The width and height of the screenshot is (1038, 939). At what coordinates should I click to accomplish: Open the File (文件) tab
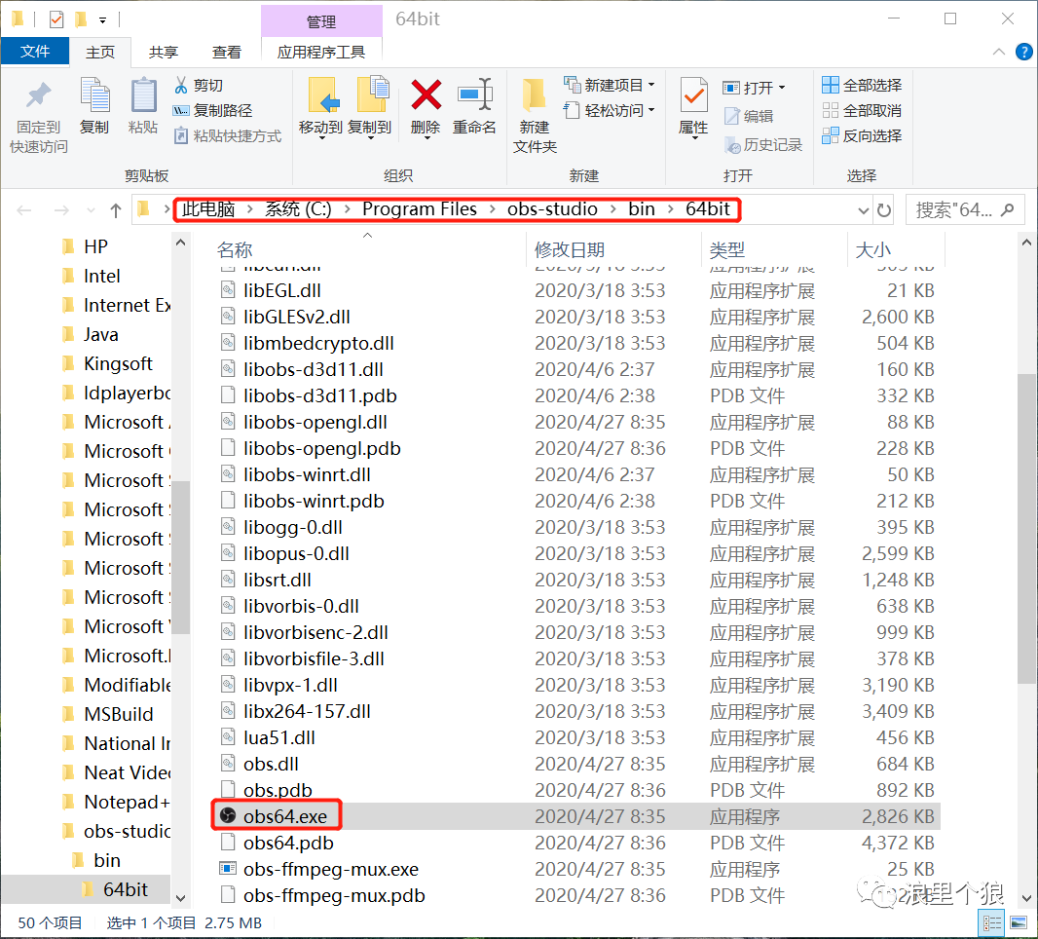[x=35, y=52]
